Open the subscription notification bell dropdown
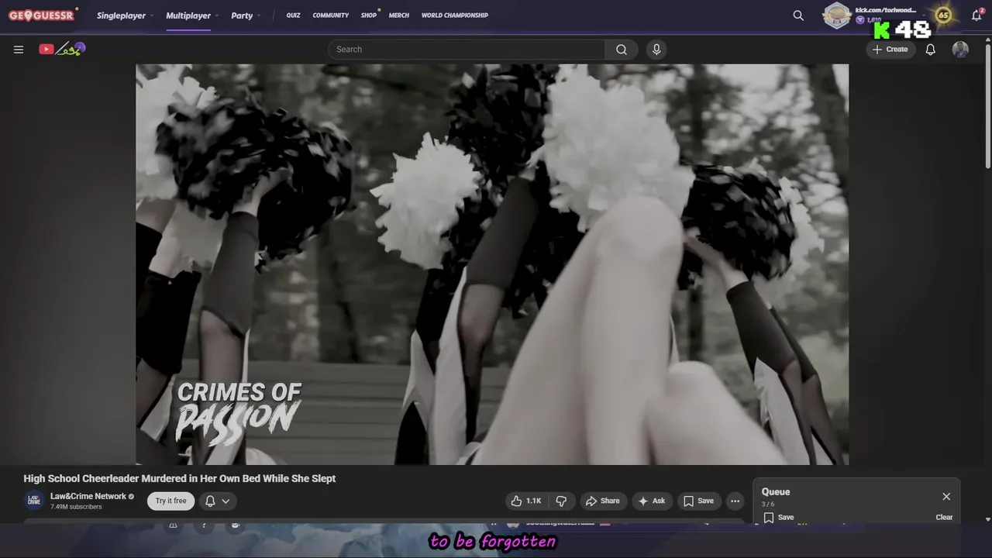992x558 pixels. 218,501
